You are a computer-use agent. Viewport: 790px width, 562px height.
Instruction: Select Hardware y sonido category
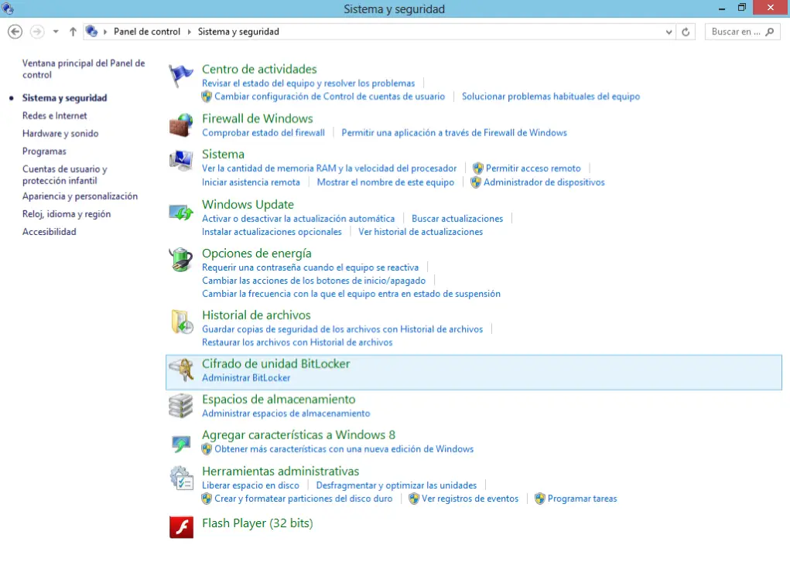coord(60,134)
